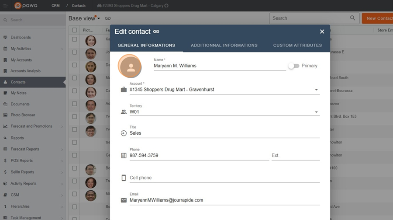
Task: Click the Phone Ext. field
Action: pos(296,155)
